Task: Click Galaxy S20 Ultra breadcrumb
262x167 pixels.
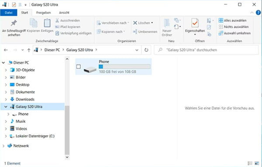Action: point(79,50)
